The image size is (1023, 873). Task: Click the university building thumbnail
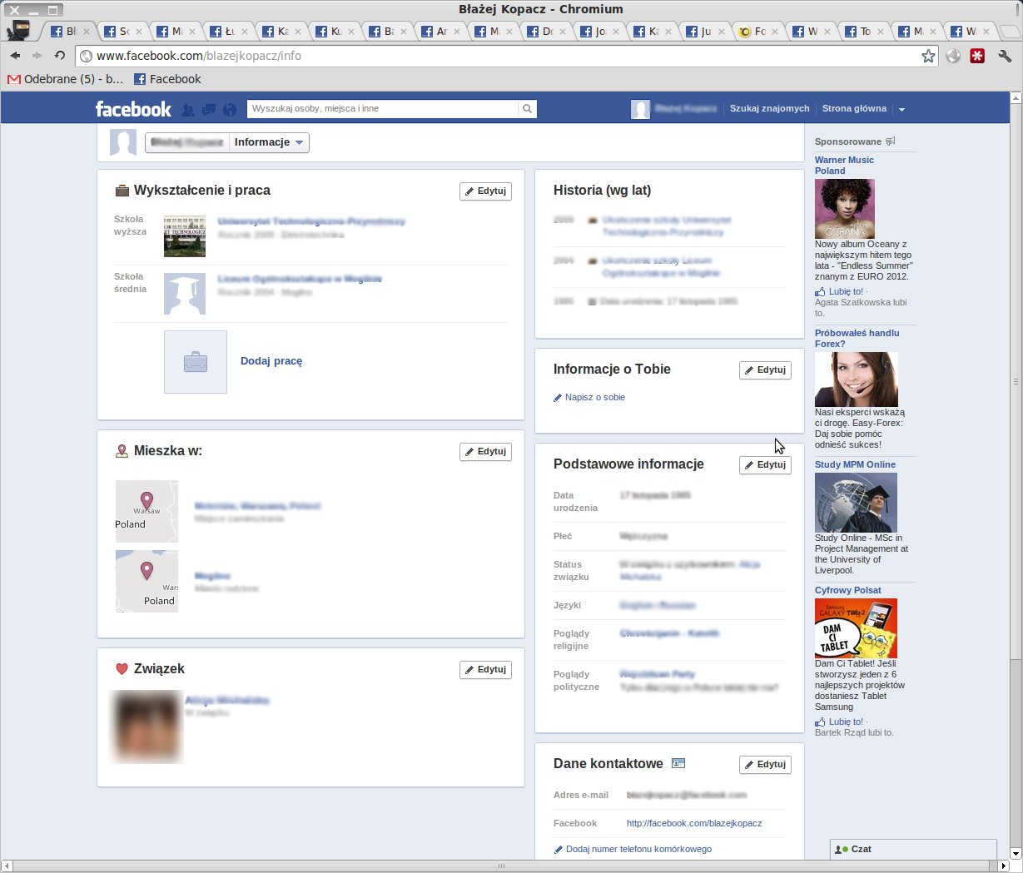coord(185,236)
